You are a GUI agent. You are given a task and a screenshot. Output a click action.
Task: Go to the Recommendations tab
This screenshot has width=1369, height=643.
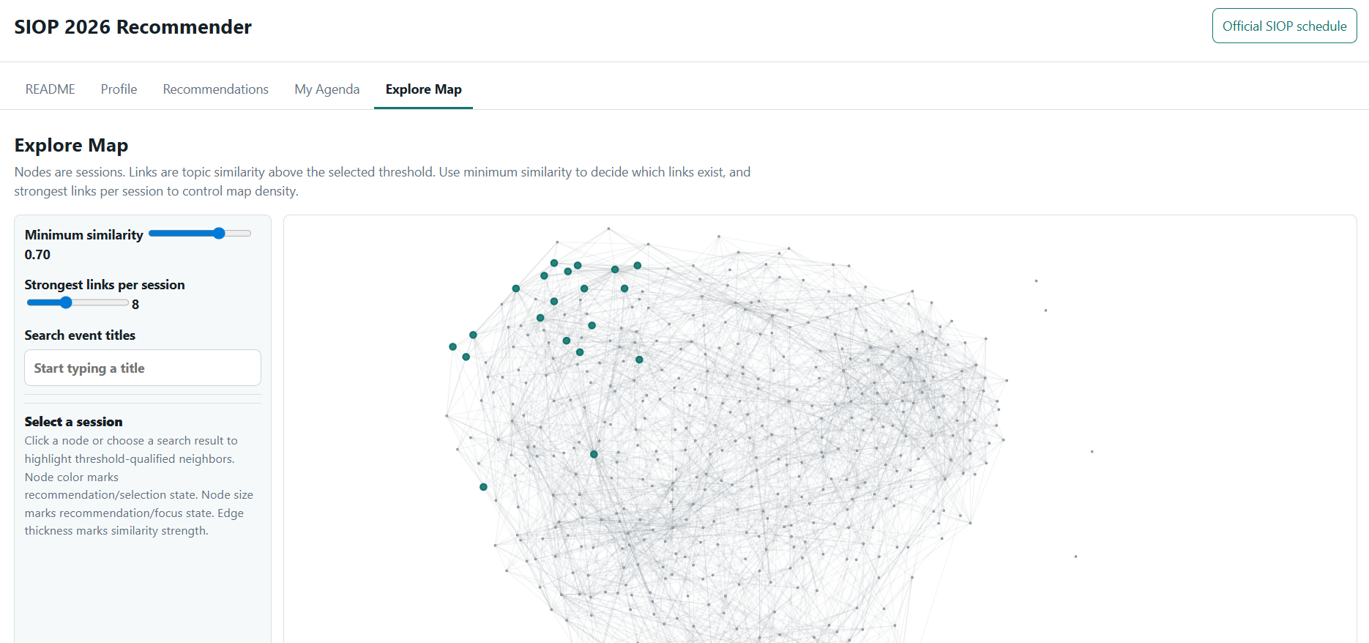(215, 89)
